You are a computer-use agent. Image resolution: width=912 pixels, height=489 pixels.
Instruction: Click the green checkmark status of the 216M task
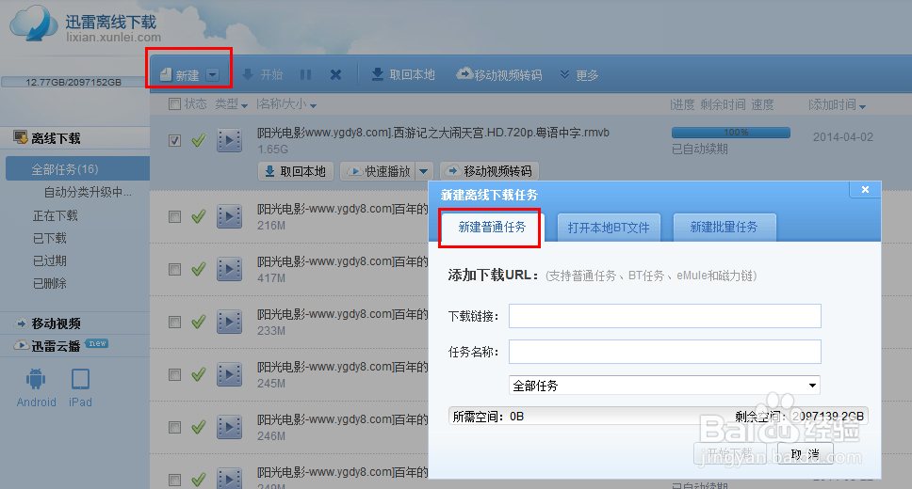click(199, 216)
